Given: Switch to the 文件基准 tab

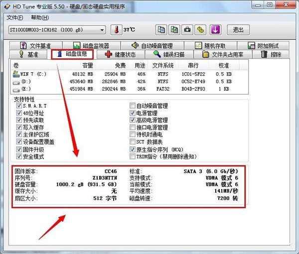Looking at the screenshot, I should 36,46.
